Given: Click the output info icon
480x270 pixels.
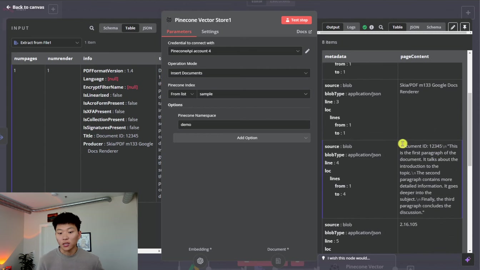Looking at the screenshot, I should click(x=371, y=27).
